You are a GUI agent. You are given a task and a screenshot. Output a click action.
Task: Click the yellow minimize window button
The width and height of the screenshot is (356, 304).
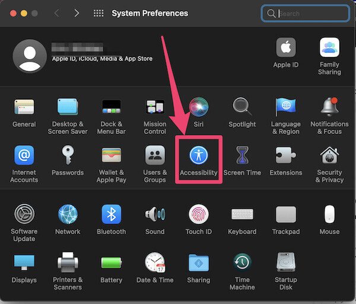[24, 14]
